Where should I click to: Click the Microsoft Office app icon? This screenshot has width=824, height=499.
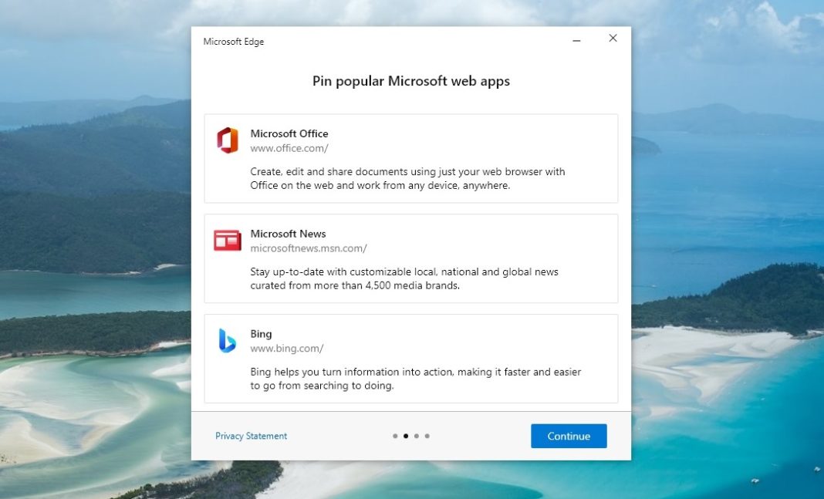pos(228,140)
